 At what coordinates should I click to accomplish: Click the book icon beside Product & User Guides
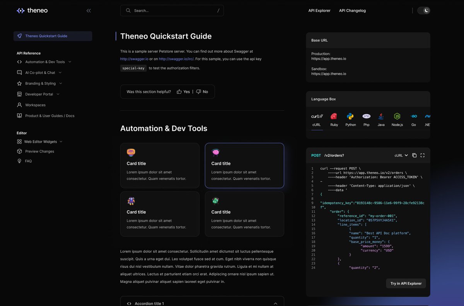click(x=19, y=116)
